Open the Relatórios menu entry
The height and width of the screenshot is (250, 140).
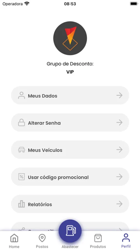pyautogui.click(x=70, y=204)
